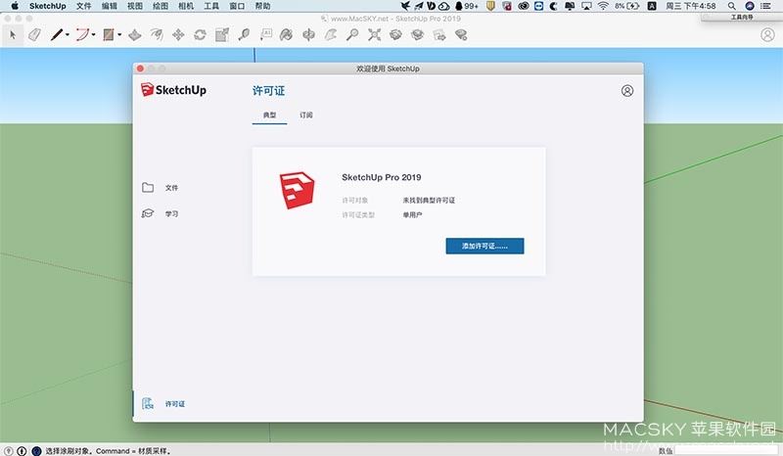Click the Zoom Extents tool

click(374, 35)
